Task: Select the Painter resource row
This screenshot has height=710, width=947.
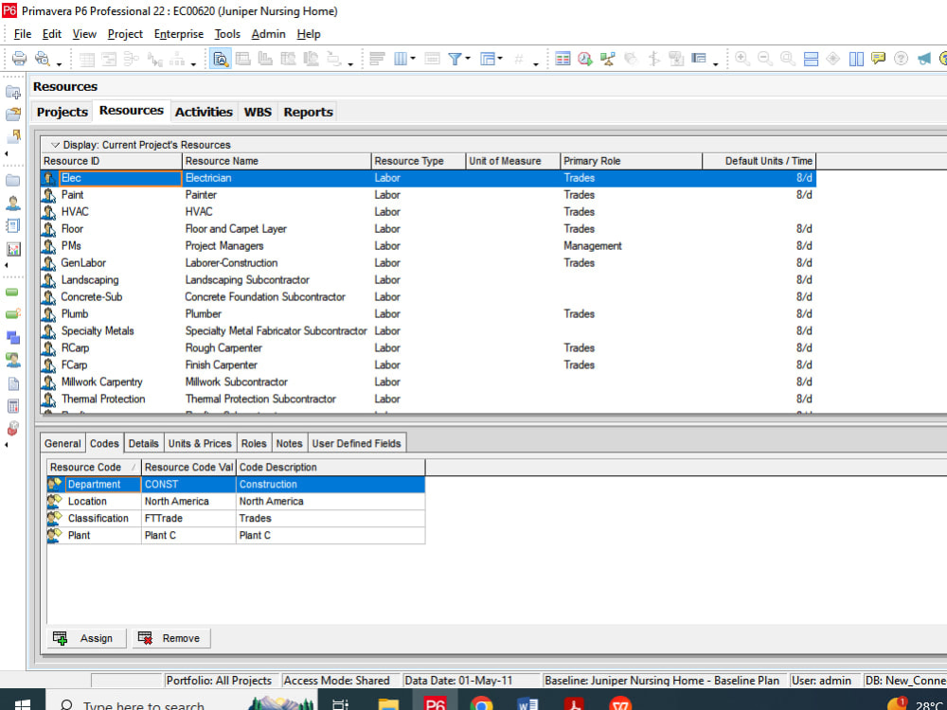Action: [428, 195]
